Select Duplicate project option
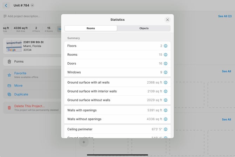The height and width of the screenshot is (157, 235). pyautogui.click(x=32, y=94)
